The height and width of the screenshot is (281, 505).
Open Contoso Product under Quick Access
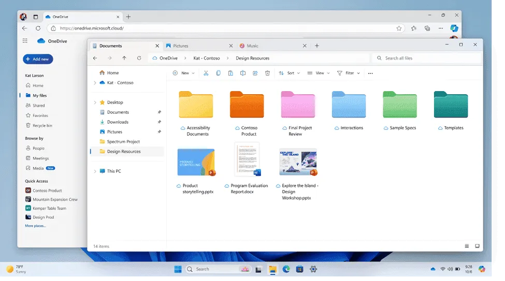[44, 190]
